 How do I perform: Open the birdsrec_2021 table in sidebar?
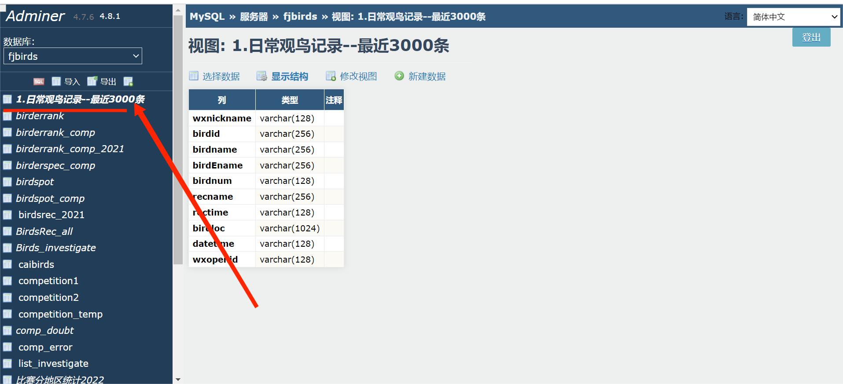[x=52, y=215]
